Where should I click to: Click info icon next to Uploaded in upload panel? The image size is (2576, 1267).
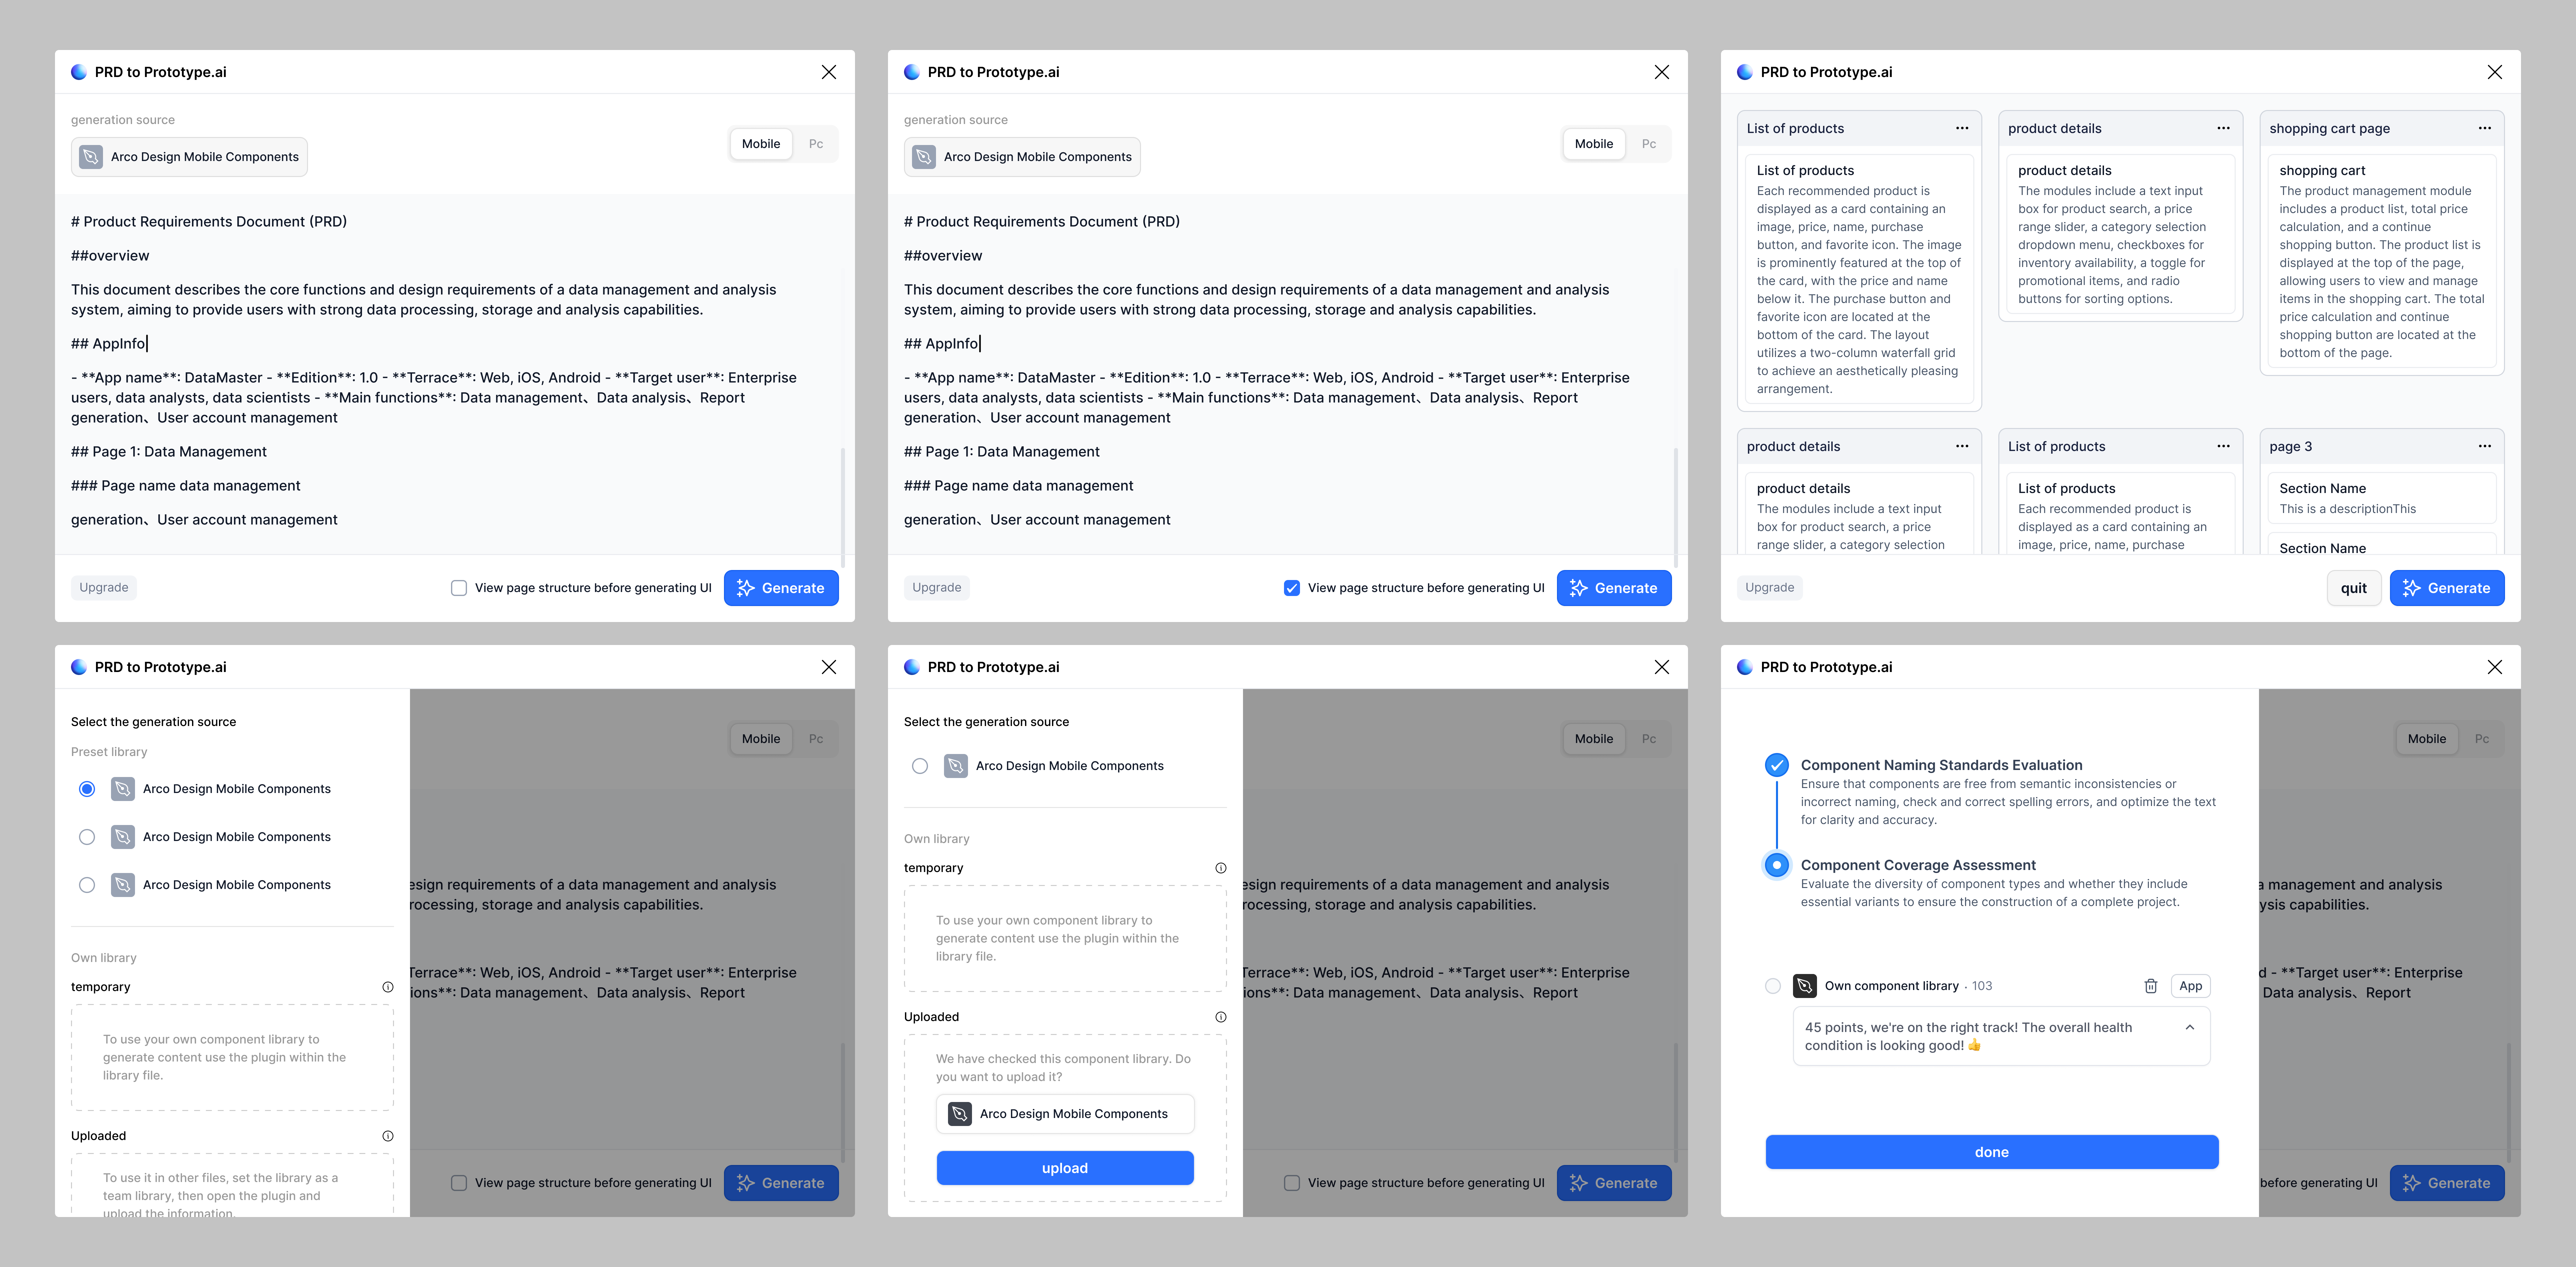(1220, 1017)
